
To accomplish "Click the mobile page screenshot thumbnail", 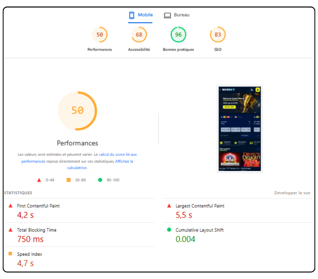I will 239,129.
